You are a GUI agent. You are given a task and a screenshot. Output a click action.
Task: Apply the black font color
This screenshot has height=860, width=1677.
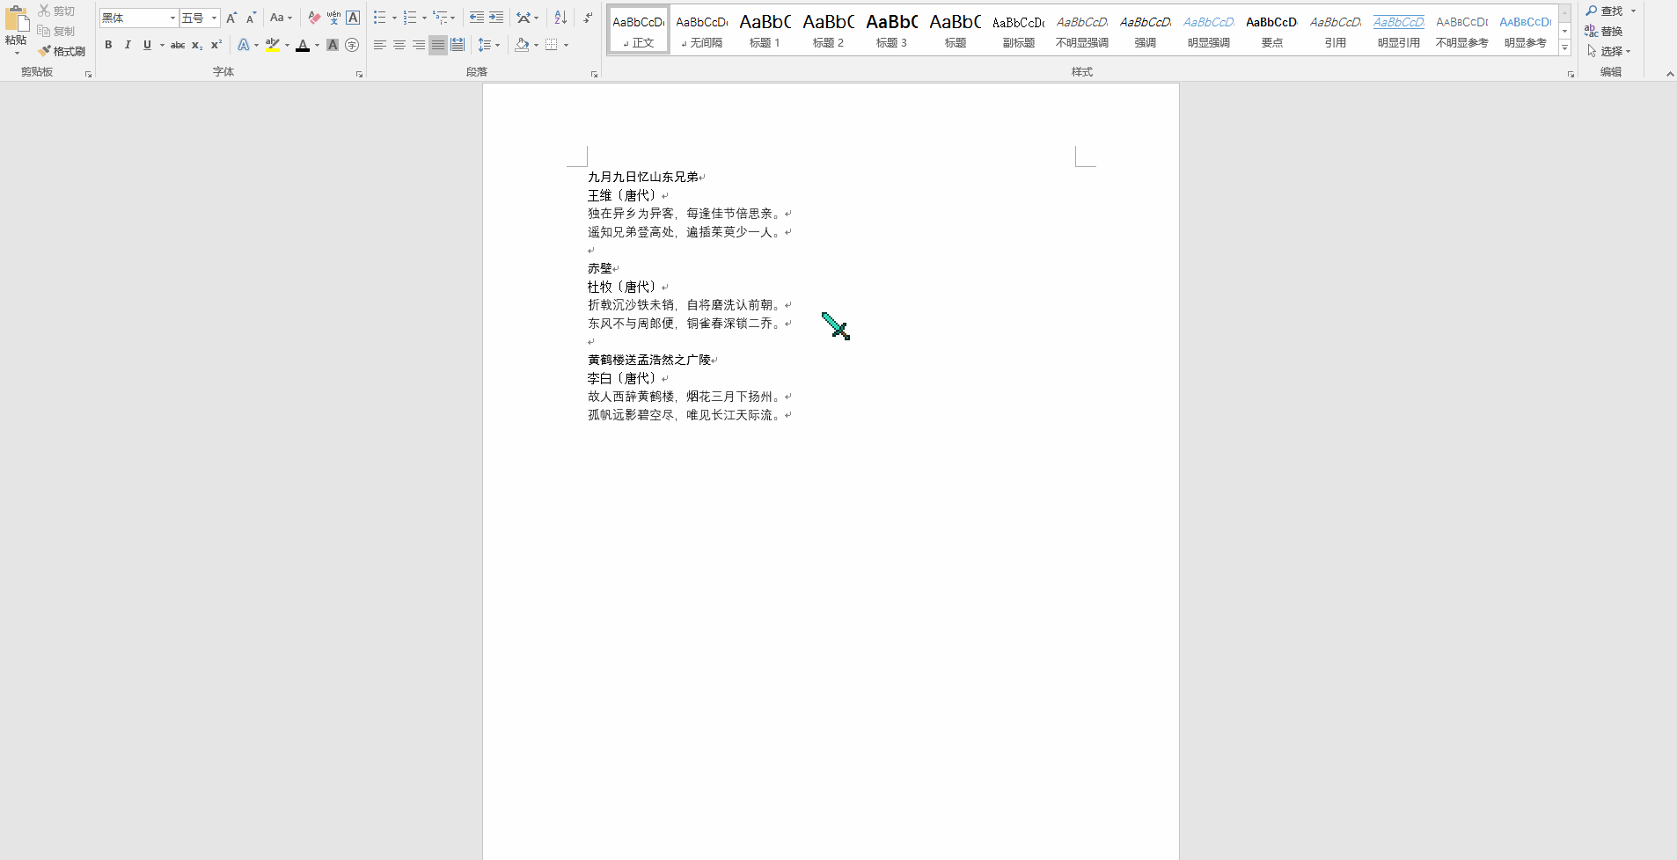point(303,45)
